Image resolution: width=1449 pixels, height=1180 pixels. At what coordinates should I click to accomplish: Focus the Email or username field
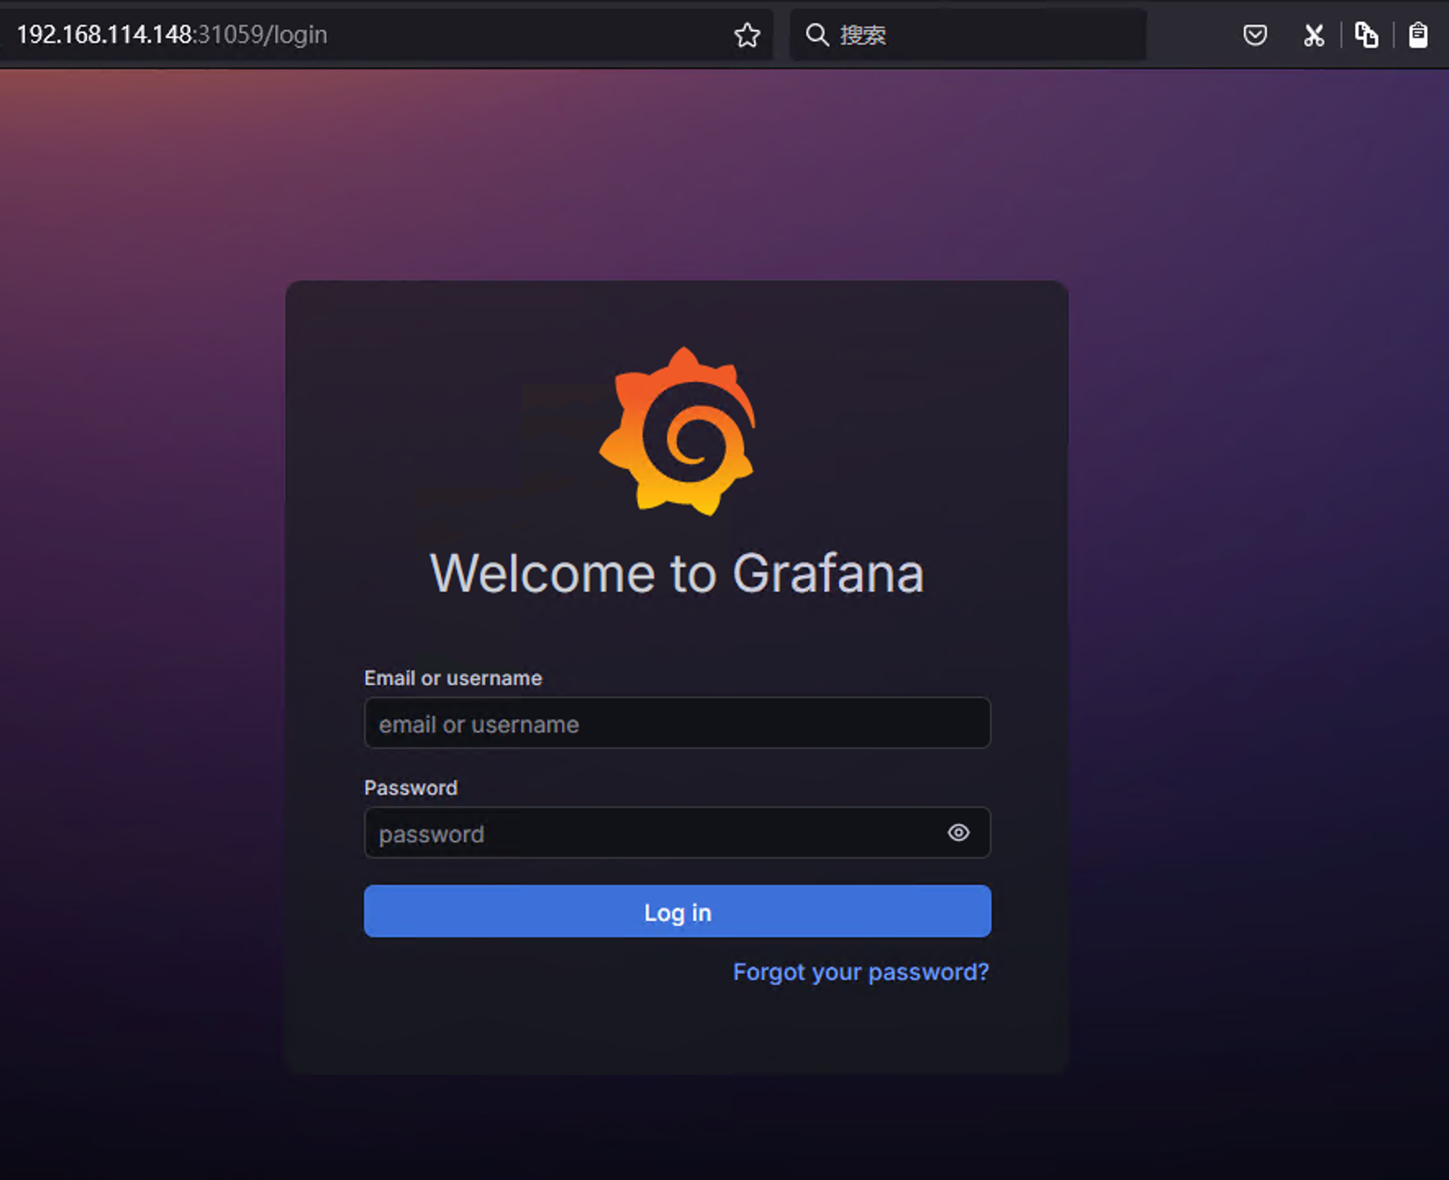[677, 723]
